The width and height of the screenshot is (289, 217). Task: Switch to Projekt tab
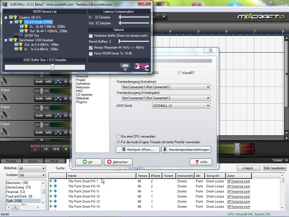coord(11,161)
